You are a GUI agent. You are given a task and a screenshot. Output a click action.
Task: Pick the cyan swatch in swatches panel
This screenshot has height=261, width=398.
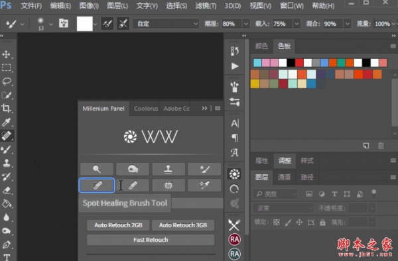point(257,62)
